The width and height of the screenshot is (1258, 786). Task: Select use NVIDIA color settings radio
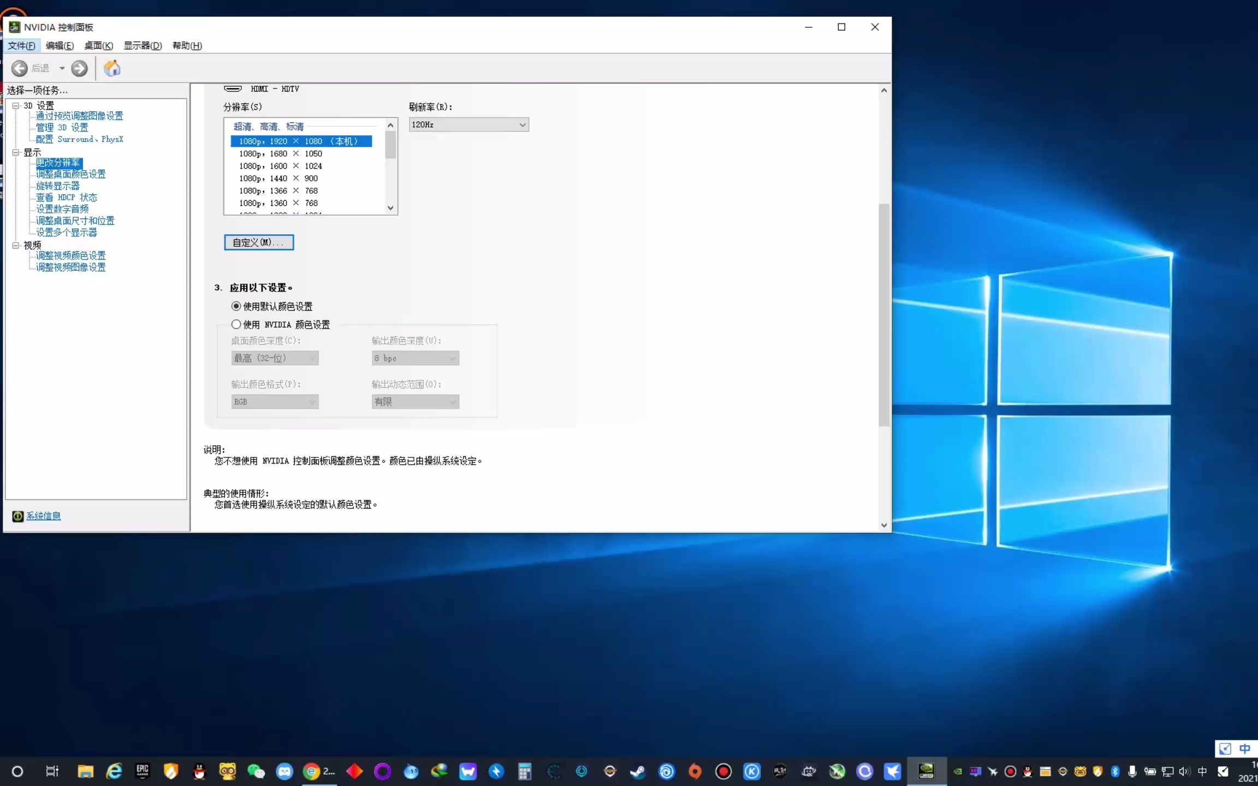pyautogui.click(x=236, y=324)
